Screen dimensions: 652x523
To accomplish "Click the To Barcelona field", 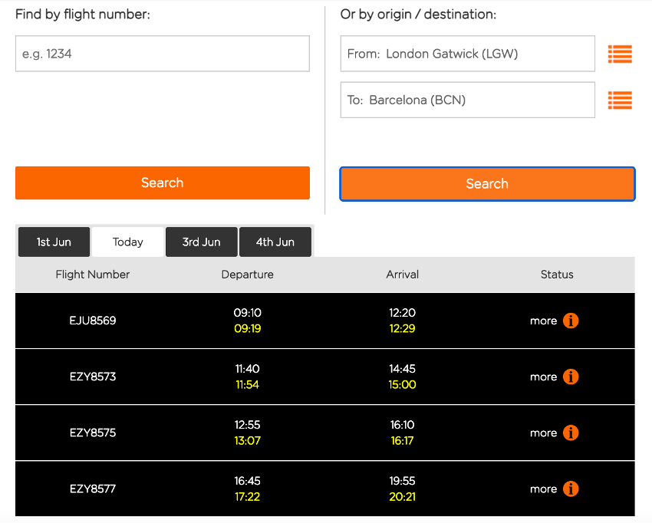I will coord(467,100).
